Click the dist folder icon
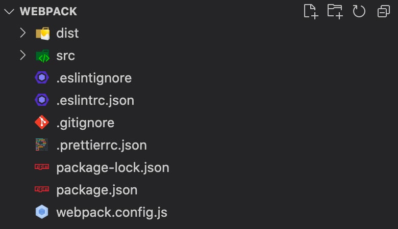This screenshot has height=229, width=398. [43, 34]
